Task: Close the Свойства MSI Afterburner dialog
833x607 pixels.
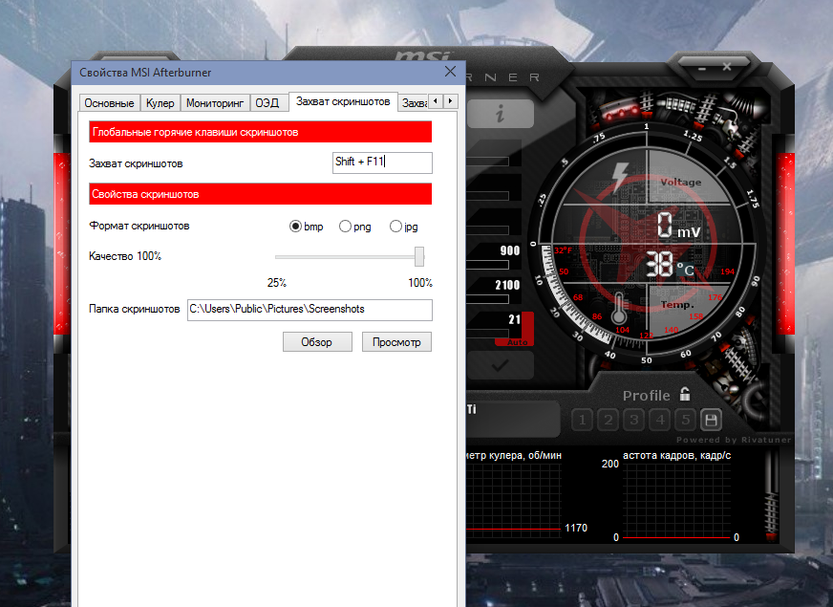Action: (450, 72)
